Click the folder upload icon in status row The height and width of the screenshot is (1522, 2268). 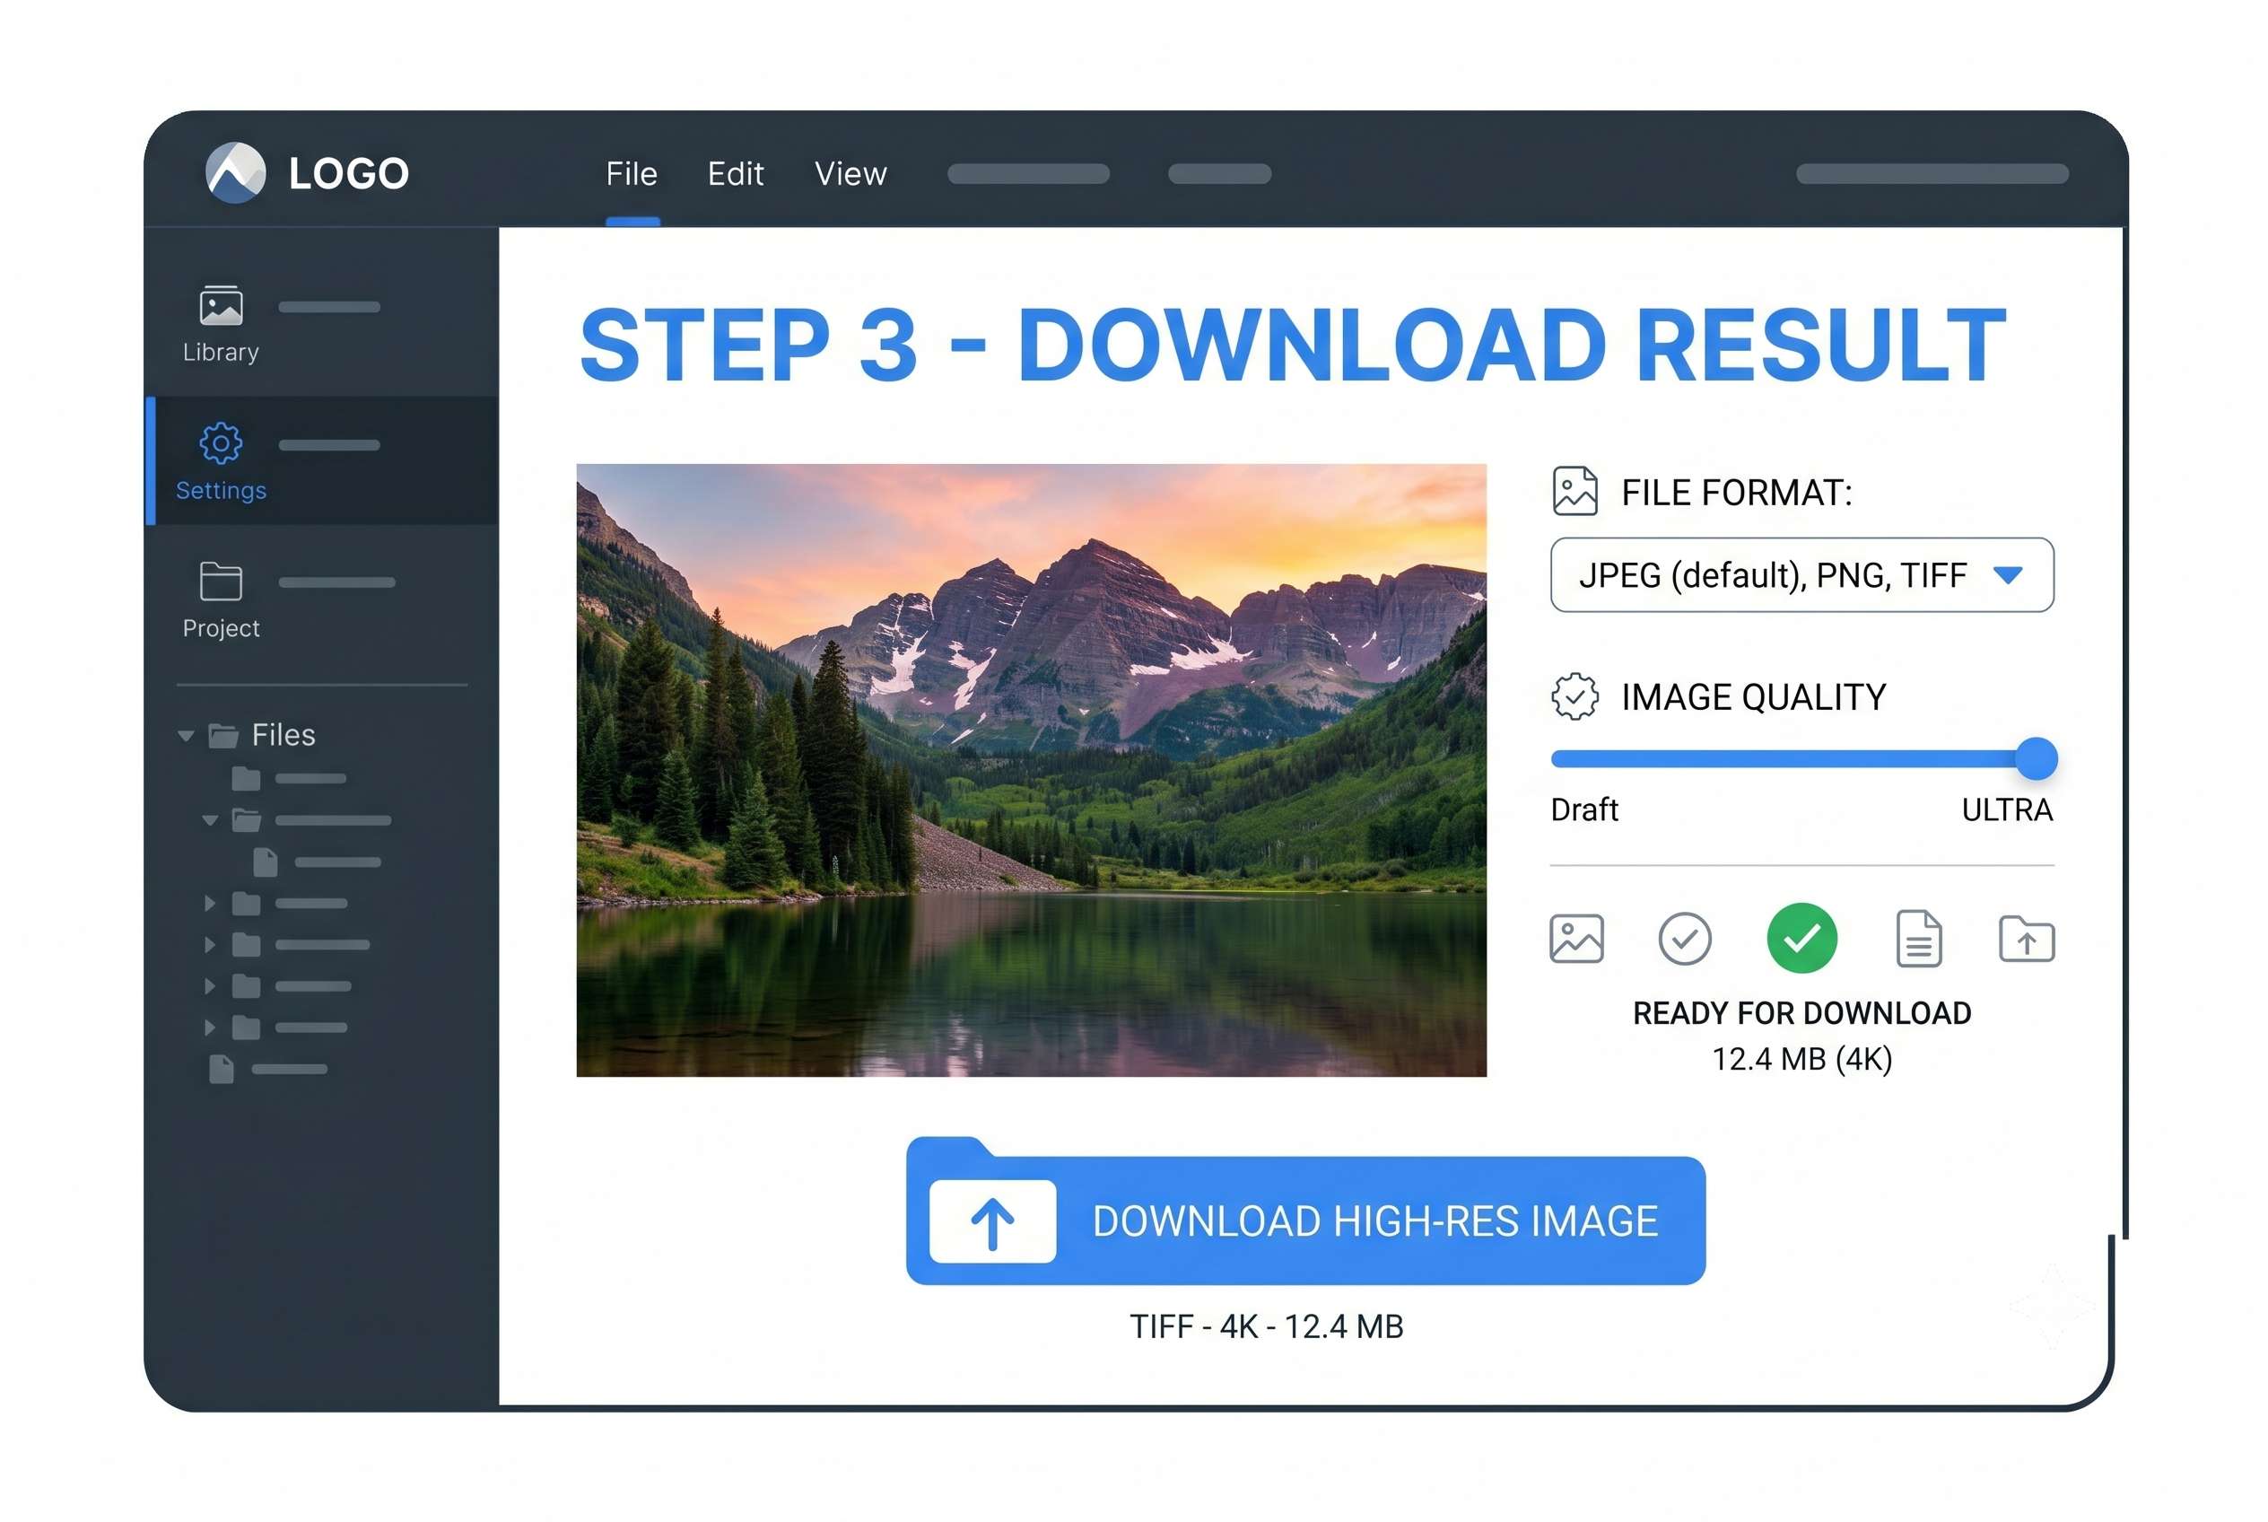pyautogui.click(x=2026, y=939)
